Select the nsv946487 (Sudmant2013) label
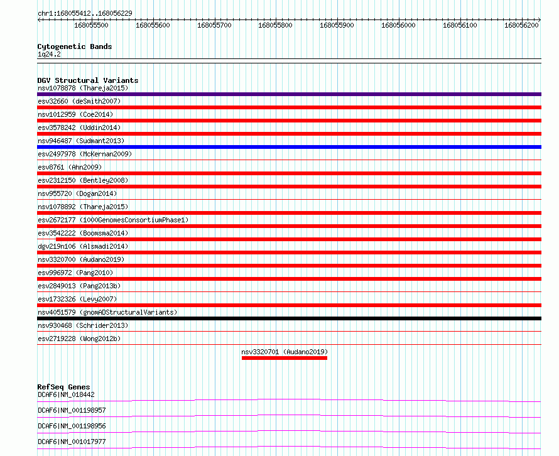This screenshot has width=559, height=456. (x=81, y=141)
